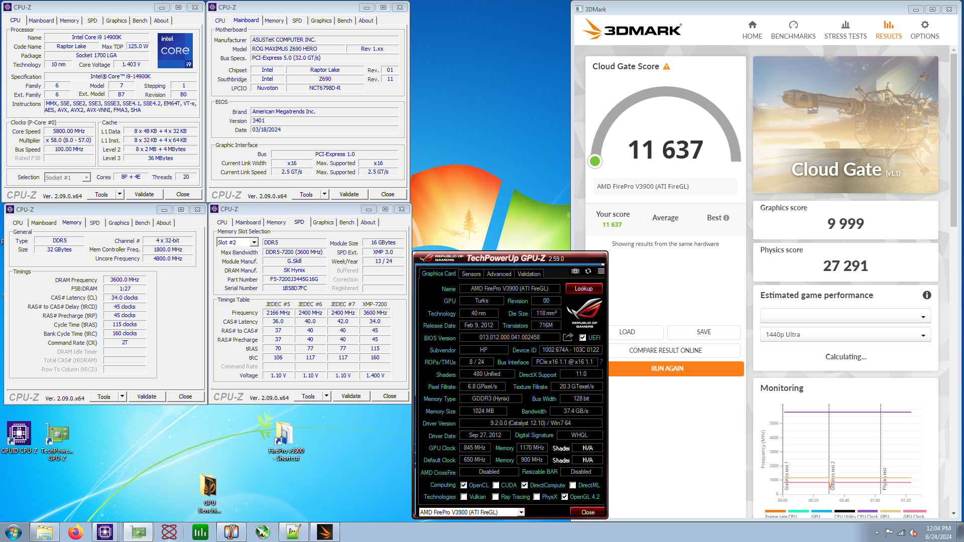
Task: Open Socket #1 selection dropdown
Action: pyautogui.click(x=67, y=177)
